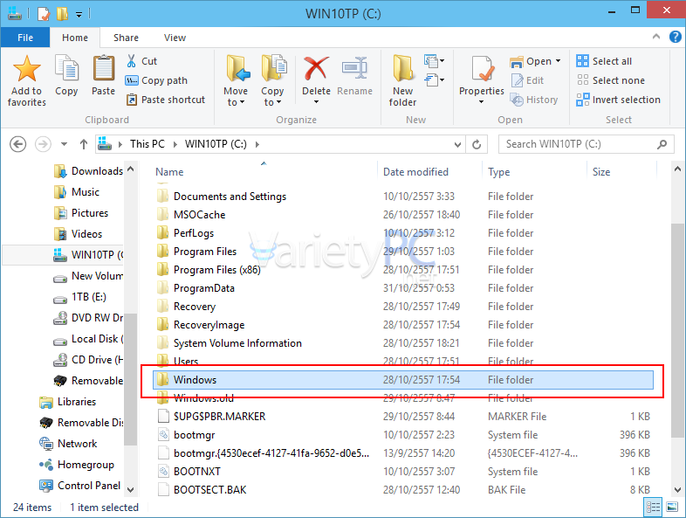The image size is (686, 518).
Task: Select the Windows folder row
Action: [403, 380]
